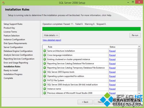Close the SQL Server 2008 Setup window
This screenshot has width=144, height=108.
(x=139, y=2)
